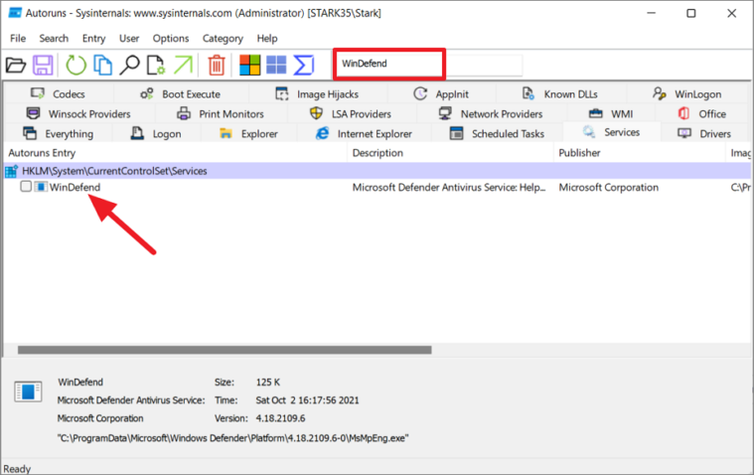Sort by Publisher column header
754x475 pixels.
point(640,153)
